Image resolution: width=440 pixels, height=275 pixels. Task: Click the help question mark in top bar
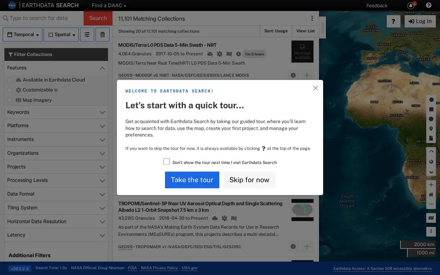pyautogui.click(x=428, y=5)
